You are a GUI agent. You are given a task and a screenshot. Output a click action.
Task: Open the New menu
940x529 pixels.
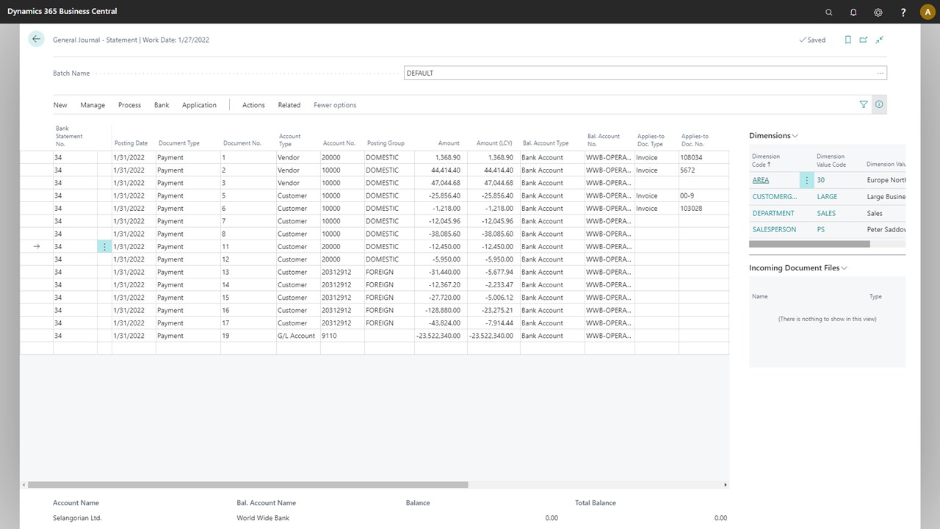60,105
